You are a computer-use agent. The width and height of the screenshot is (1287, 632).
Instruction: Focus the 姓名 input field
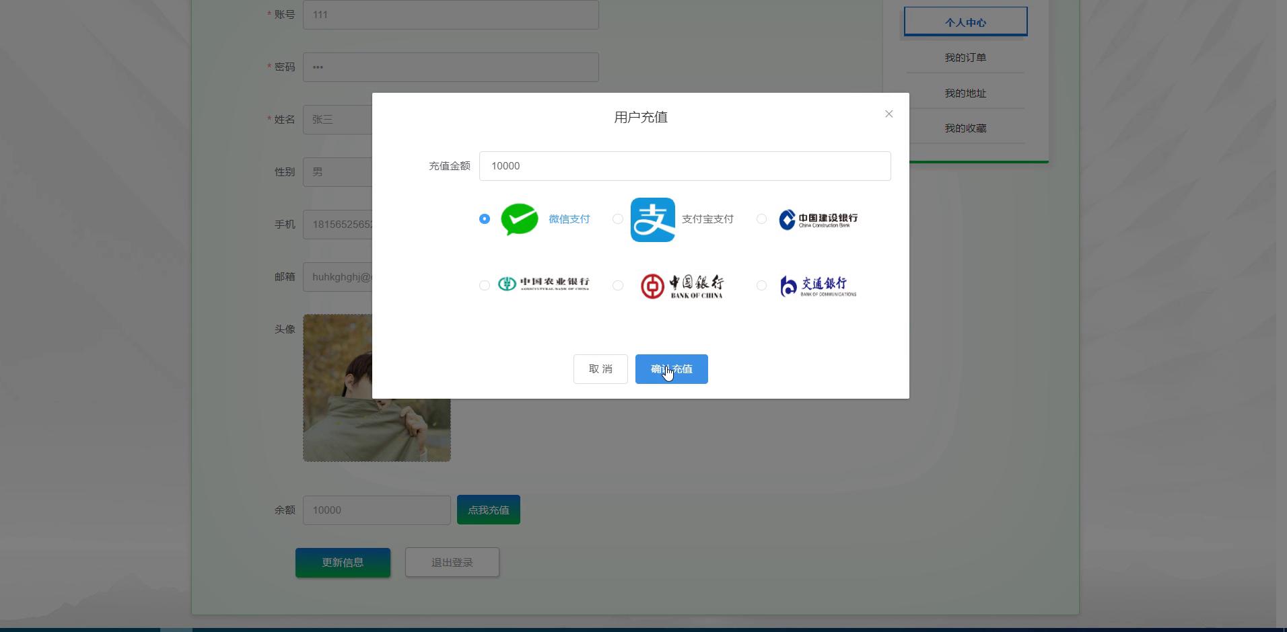[x=337, y=120]
